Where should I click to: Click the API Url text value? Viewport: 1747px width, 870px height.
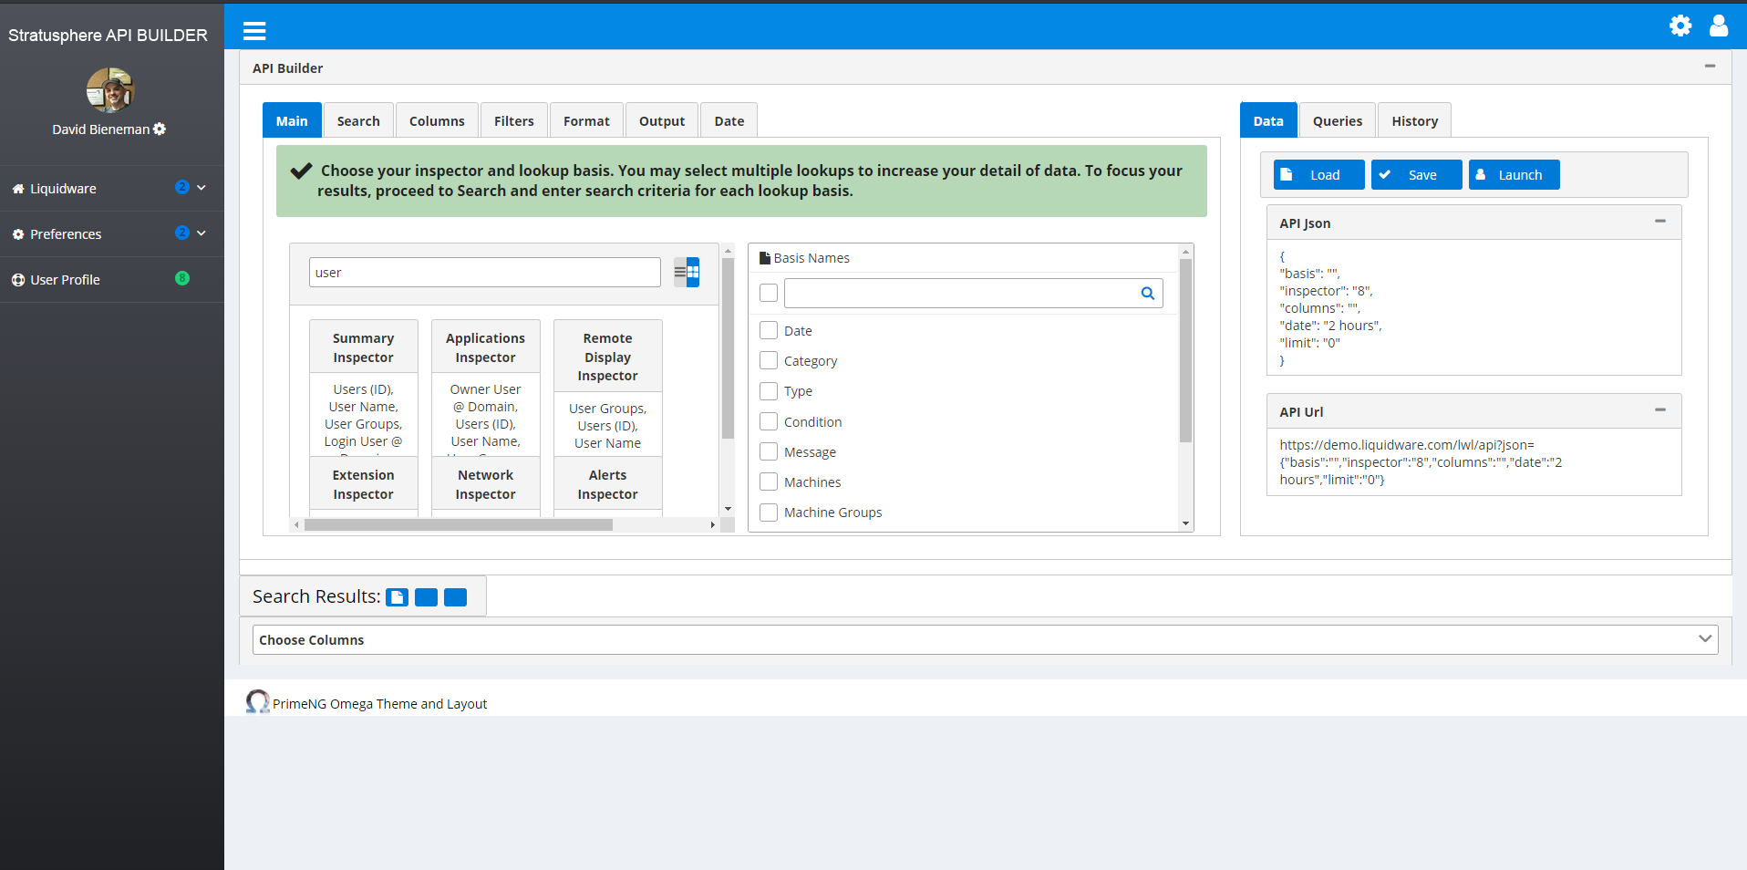point(1421,462)
